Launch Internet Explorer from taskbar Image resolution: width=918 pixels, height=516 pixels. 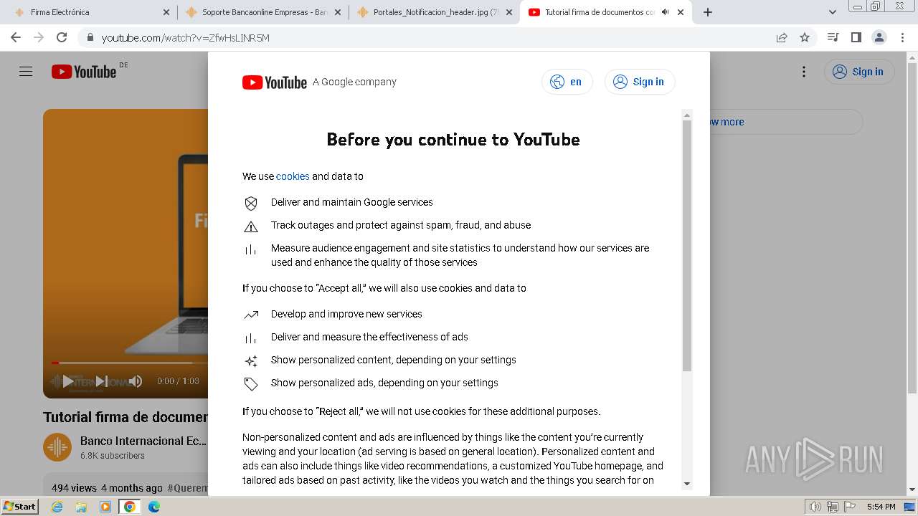(57, 507)
